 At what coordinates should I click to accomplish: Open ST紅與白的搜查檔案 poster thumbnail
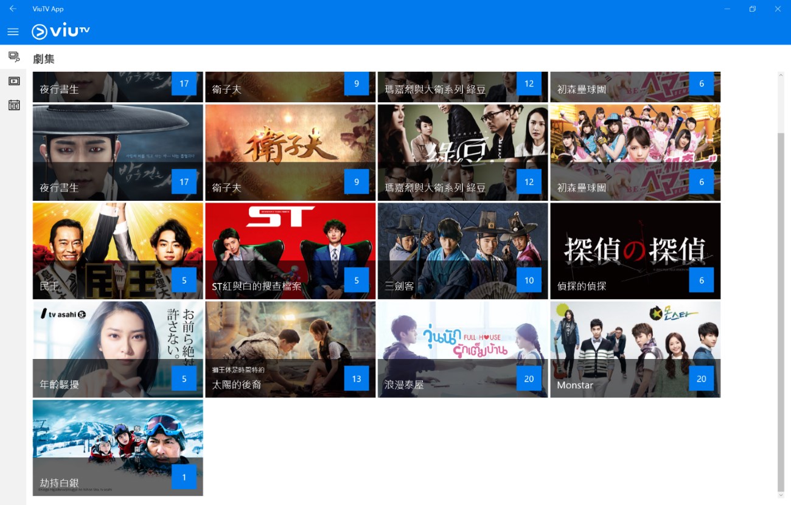pos(290,251)
